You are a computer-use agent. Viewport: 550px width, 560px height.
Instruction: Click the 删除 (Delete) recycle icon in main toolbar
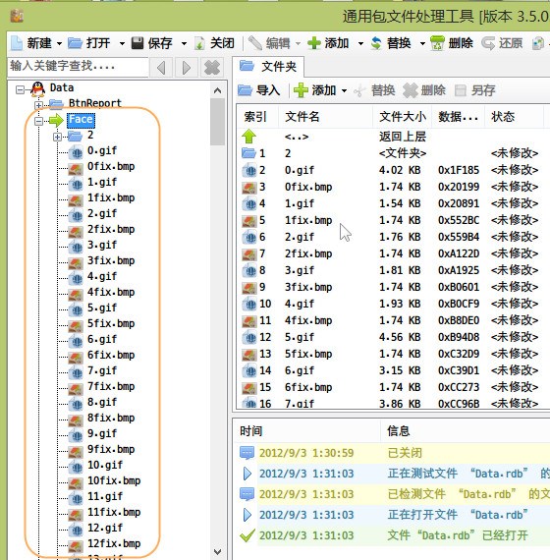click(437, 43)
